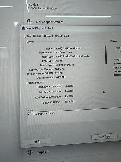
Task: Select the '128 MB' VRAM value
Action: pos(59,73)
